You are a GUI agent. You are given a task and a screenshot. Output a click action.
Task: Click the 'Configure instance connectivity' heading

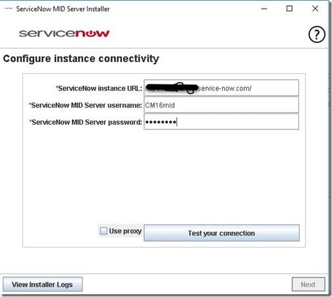point(81,59)
